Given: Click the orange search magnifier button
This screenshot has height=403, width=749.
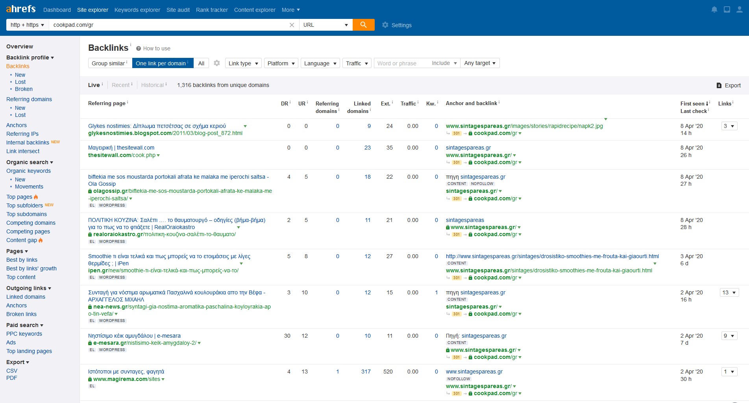Looking at the screenshot, I should click(x=364, y=25).
